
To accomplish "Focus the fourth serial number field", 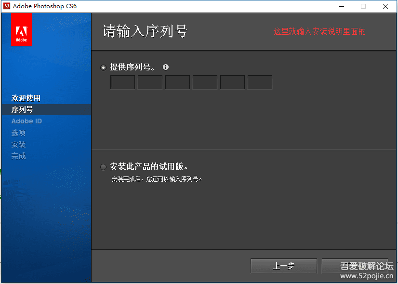I will coord(205,82).
